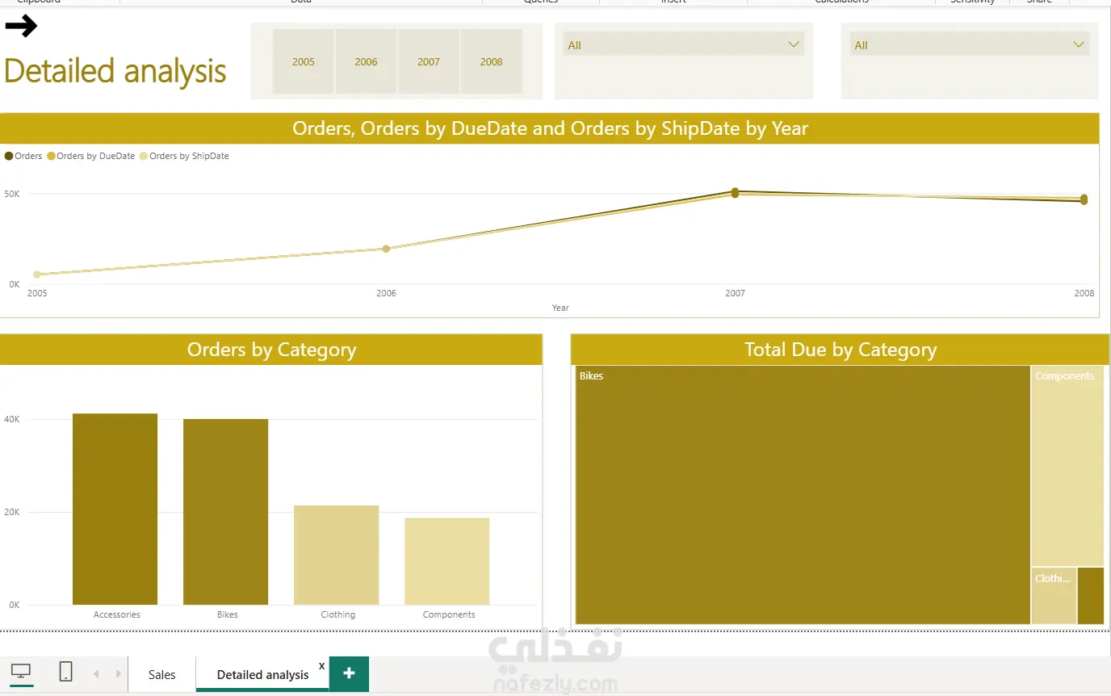Add a new page with plus button
Viewport: 1111px width, 696px height.
coord(349,673)
